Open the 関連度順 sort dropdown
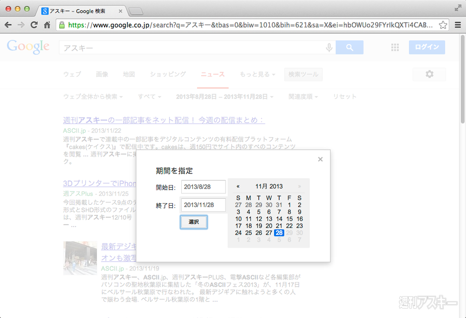The image size is (466, 318). pos(303,97)
